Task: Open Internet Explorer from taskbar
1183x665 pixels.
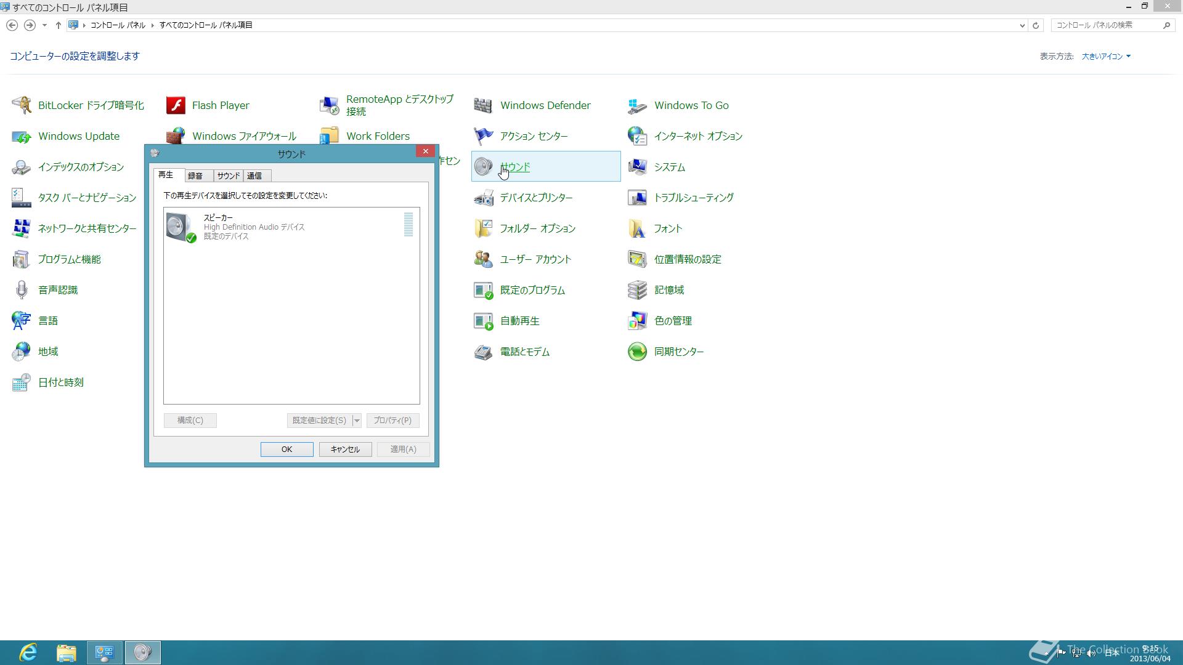Action: (28, 653)
